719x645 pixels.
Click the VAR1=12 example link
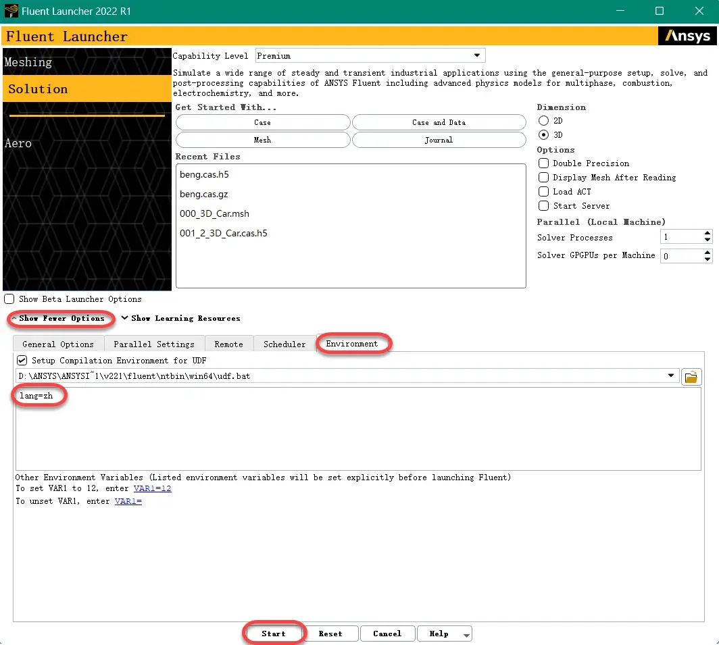pyautogui.click(x=152, y=489)
